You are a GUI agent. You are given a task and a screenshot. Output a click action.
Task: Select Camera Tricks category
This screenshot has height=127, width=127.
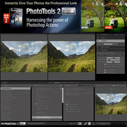(x=15, y=104)
